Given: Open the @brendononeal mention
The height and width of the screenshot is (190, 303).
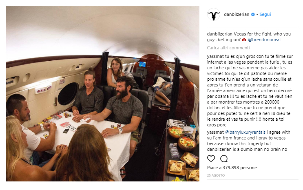Looking at the screenshot, I should (x=264, y=40).
